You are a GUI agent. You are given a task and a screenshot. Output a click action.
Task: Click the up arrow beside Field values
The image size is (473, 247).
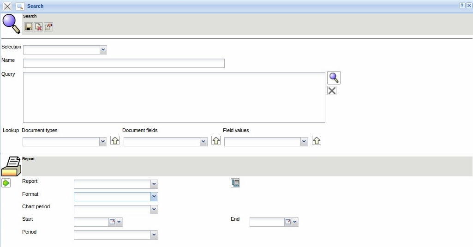316,141
